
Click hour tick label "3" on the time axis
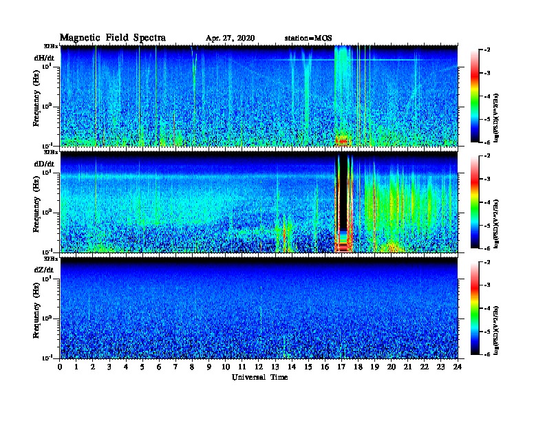pos(110,367)
